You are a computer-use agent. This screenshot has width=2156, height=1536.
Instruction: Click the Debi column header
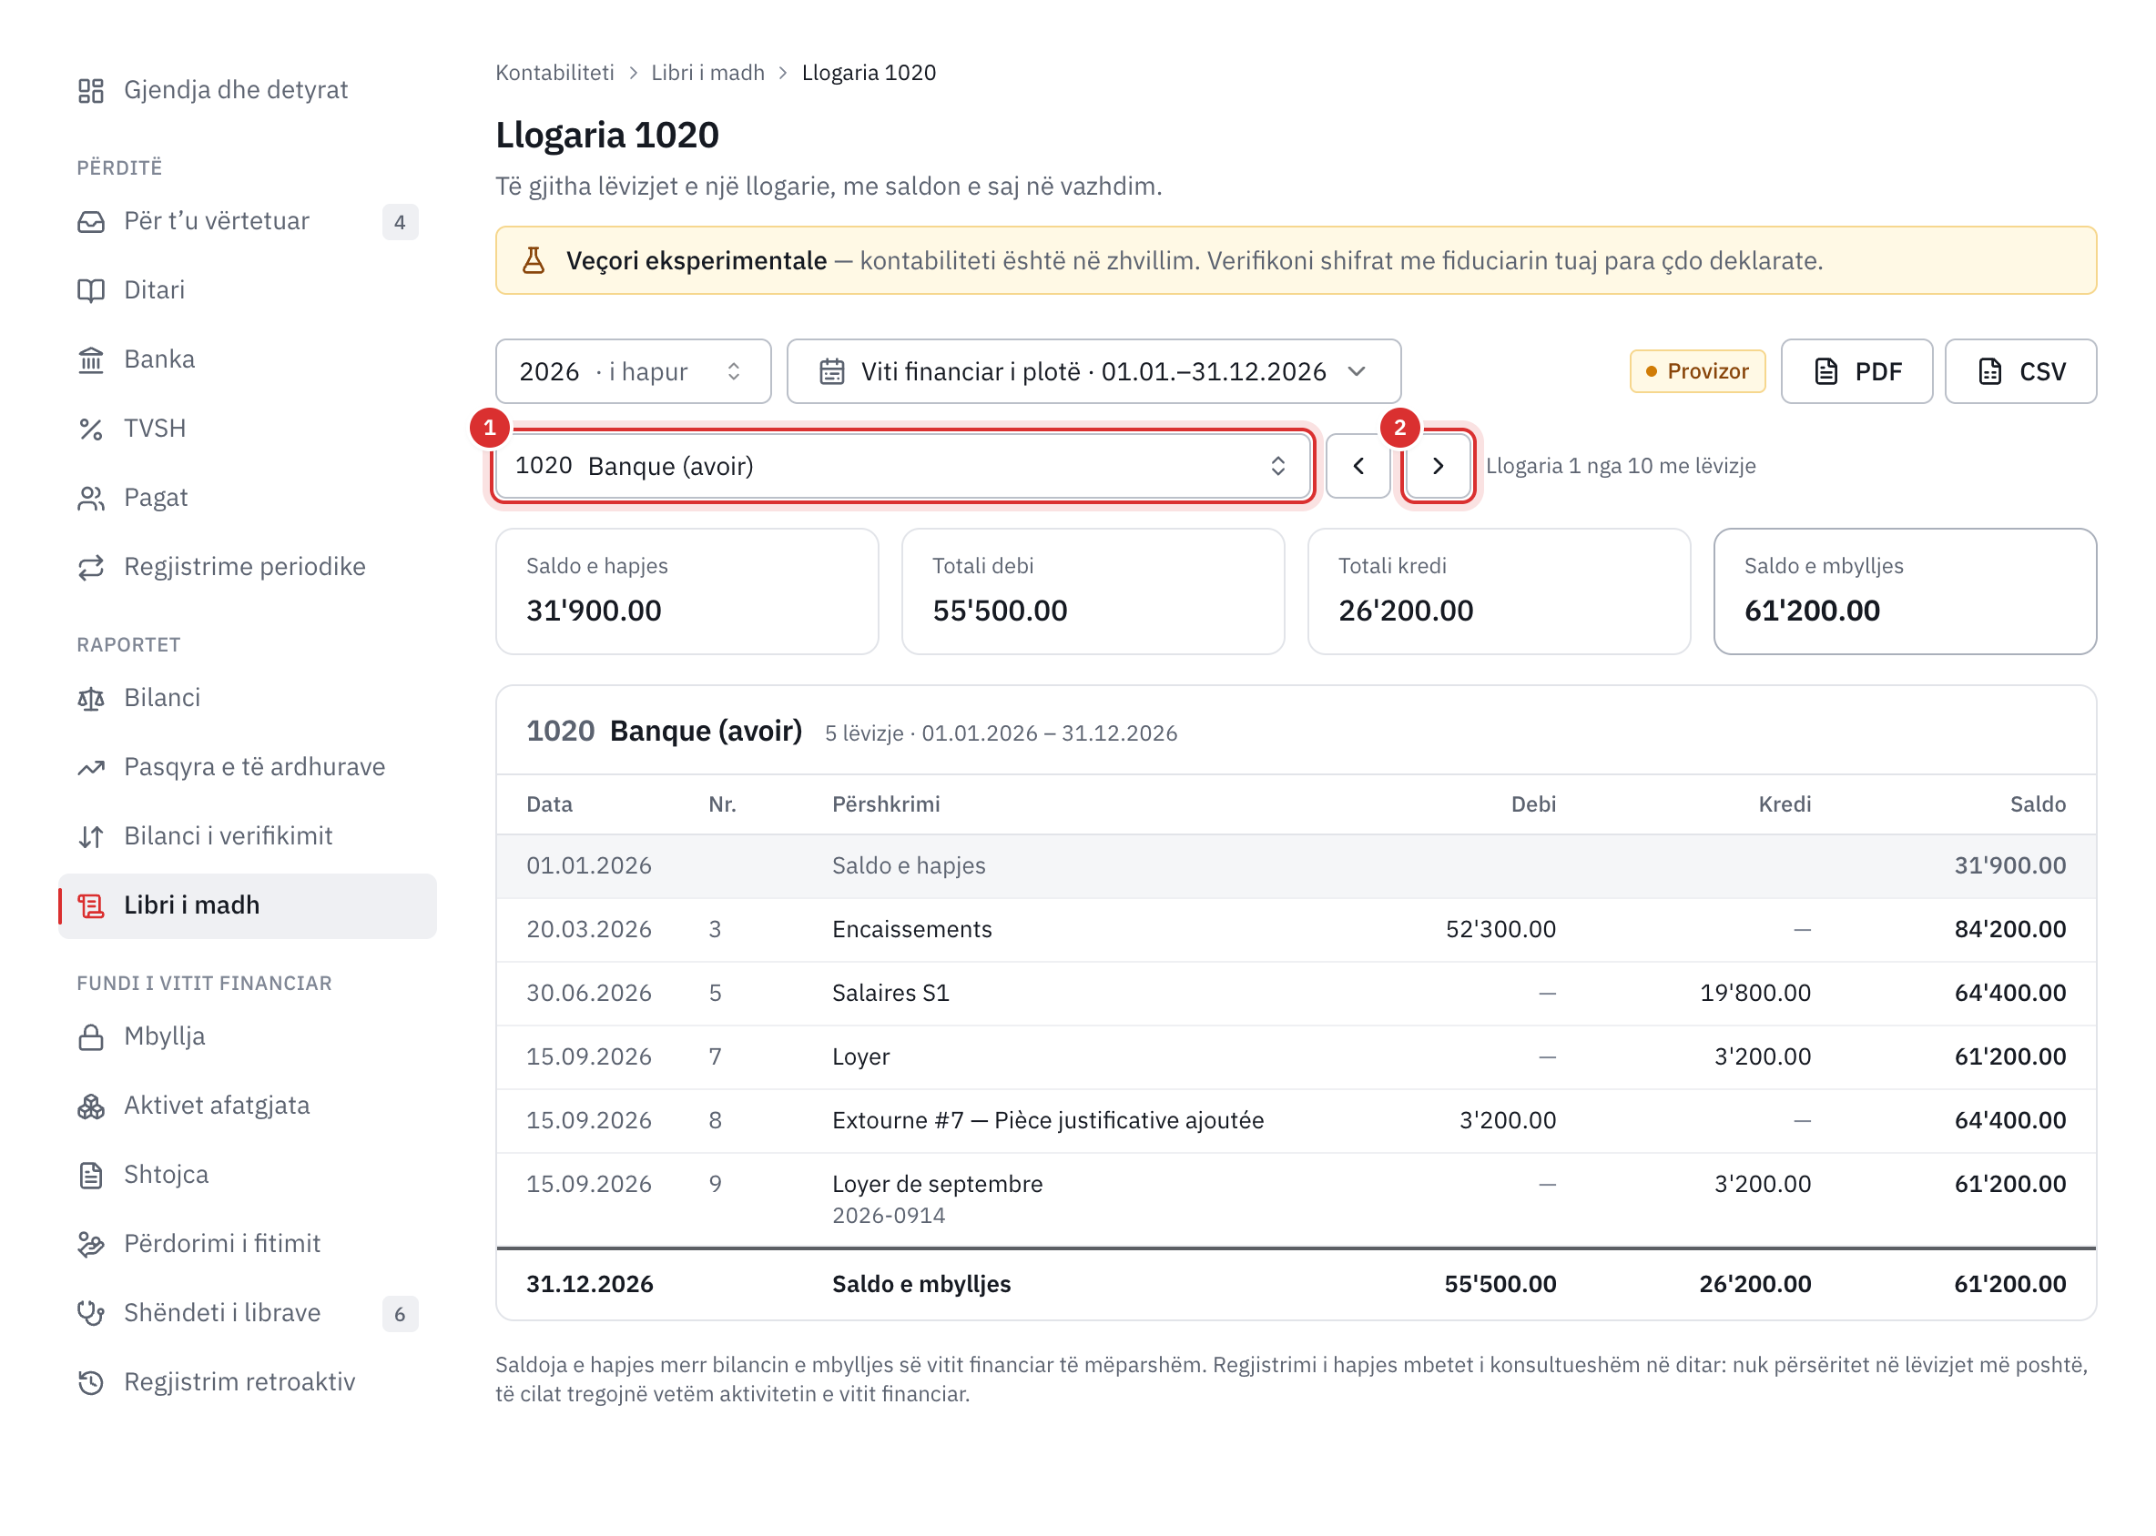click(1533, 803)
